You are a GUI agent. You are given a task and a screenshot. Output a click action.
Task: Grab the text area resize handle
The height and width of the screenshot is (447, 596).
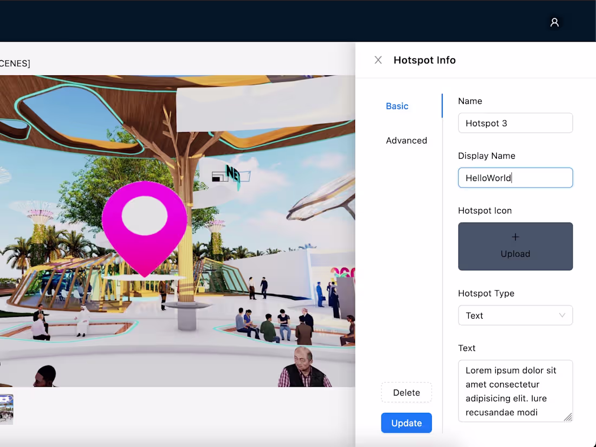[x=568, y=417]
